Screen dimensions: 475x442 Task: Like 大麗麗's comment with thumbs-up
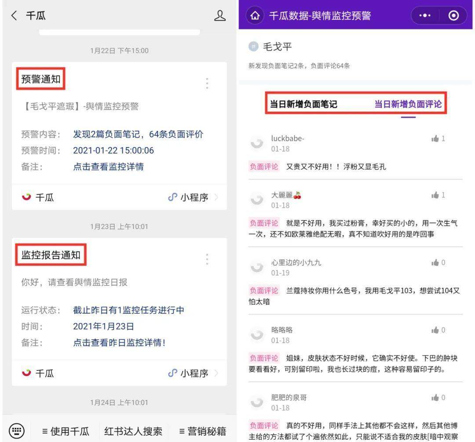435,195
